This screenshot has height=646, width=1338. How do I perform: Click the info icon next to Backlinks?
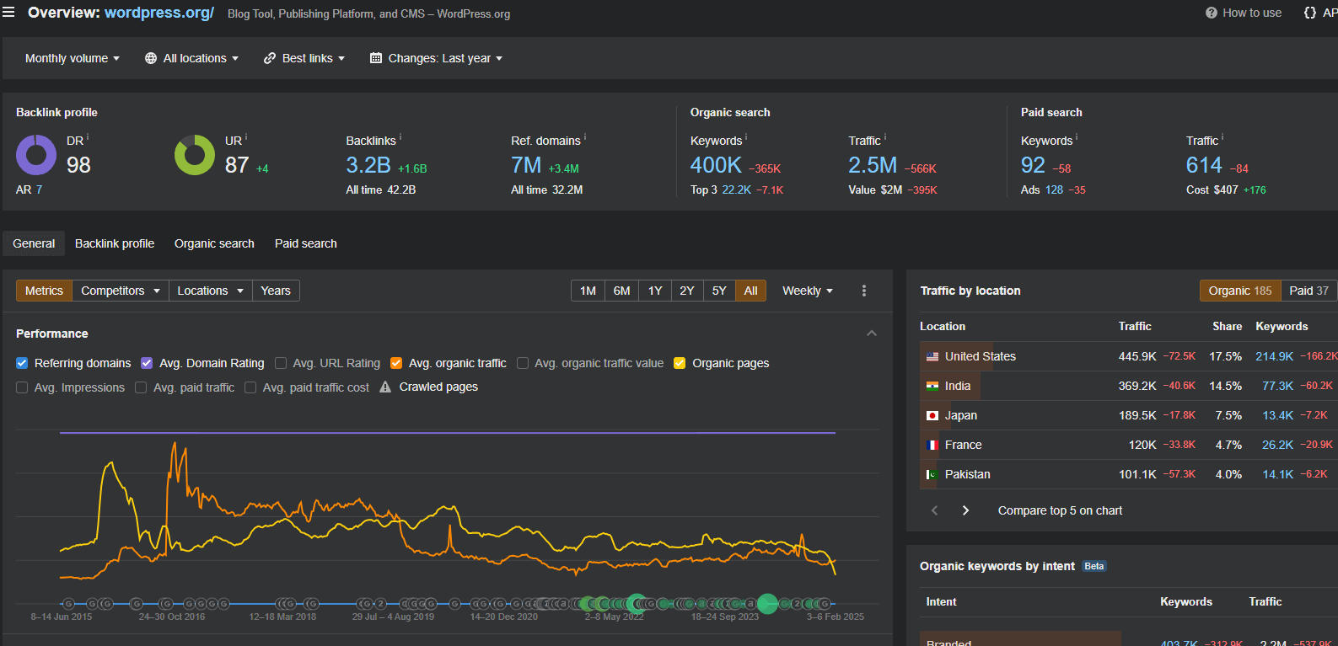400,136
